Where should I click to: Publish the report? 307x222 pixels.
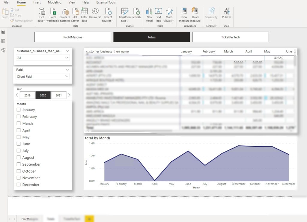(x=227, y=15)
